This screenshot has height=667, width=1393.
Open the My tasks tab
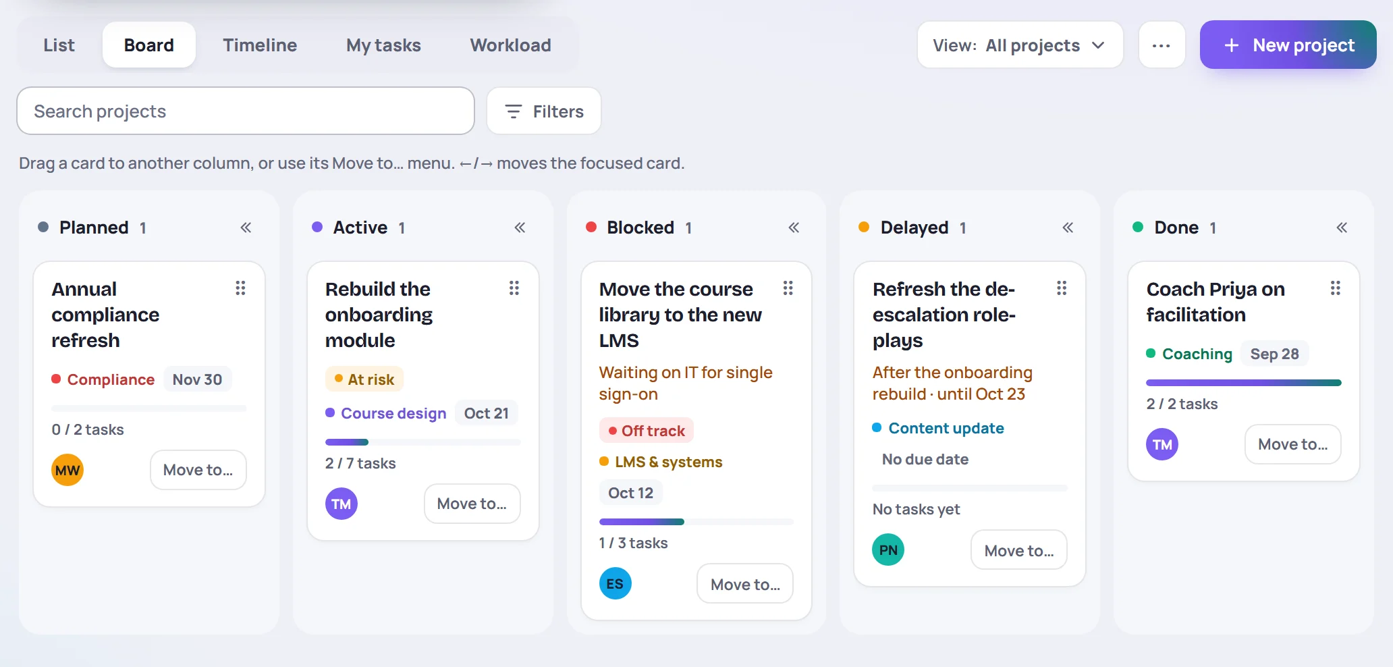coord(383,45)
